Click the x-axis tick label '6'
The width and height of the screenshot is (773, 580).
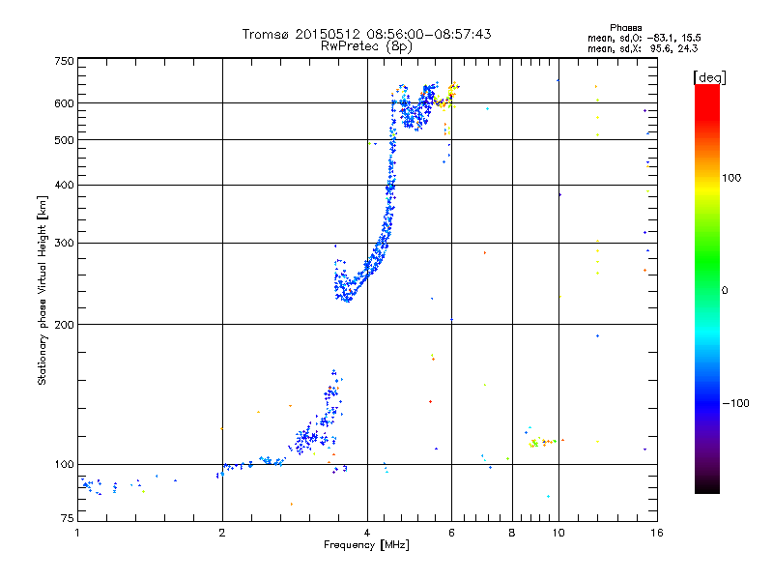pyautogui.click(x=451, y=533)
